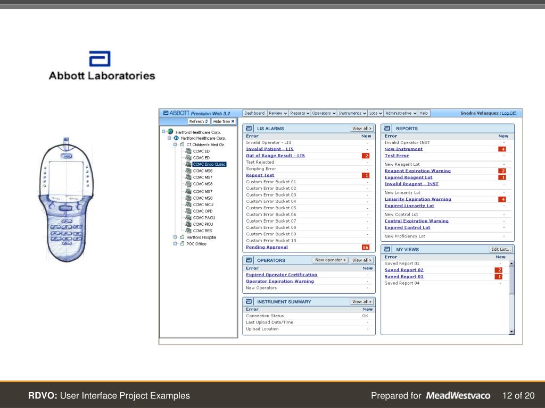Viewport: 545px width, 408px height.
Task: Click the Connection Status row
Action: [308, 316]
